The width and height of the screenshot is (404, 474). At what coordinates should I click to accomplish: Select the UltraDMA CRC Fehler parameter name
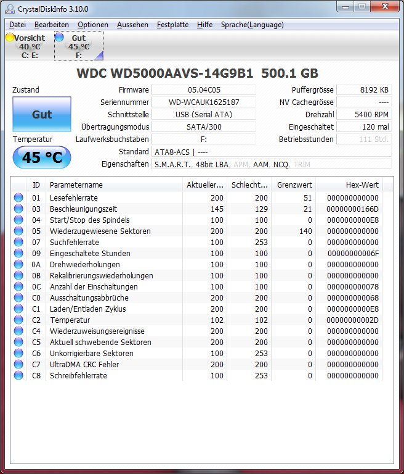[x=84, y=365]
